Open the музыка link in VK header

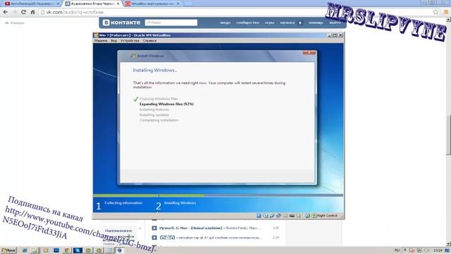click(288, 23)
